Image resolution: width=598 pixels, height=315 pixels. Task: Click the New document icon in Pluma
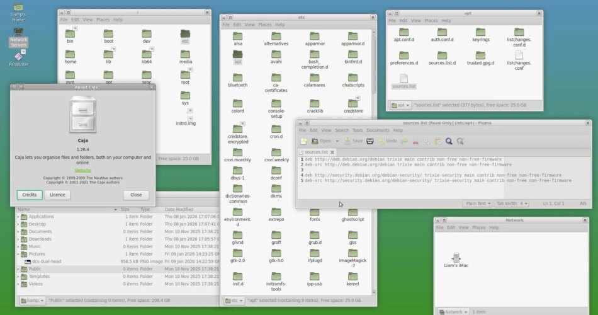pos(303,141)
